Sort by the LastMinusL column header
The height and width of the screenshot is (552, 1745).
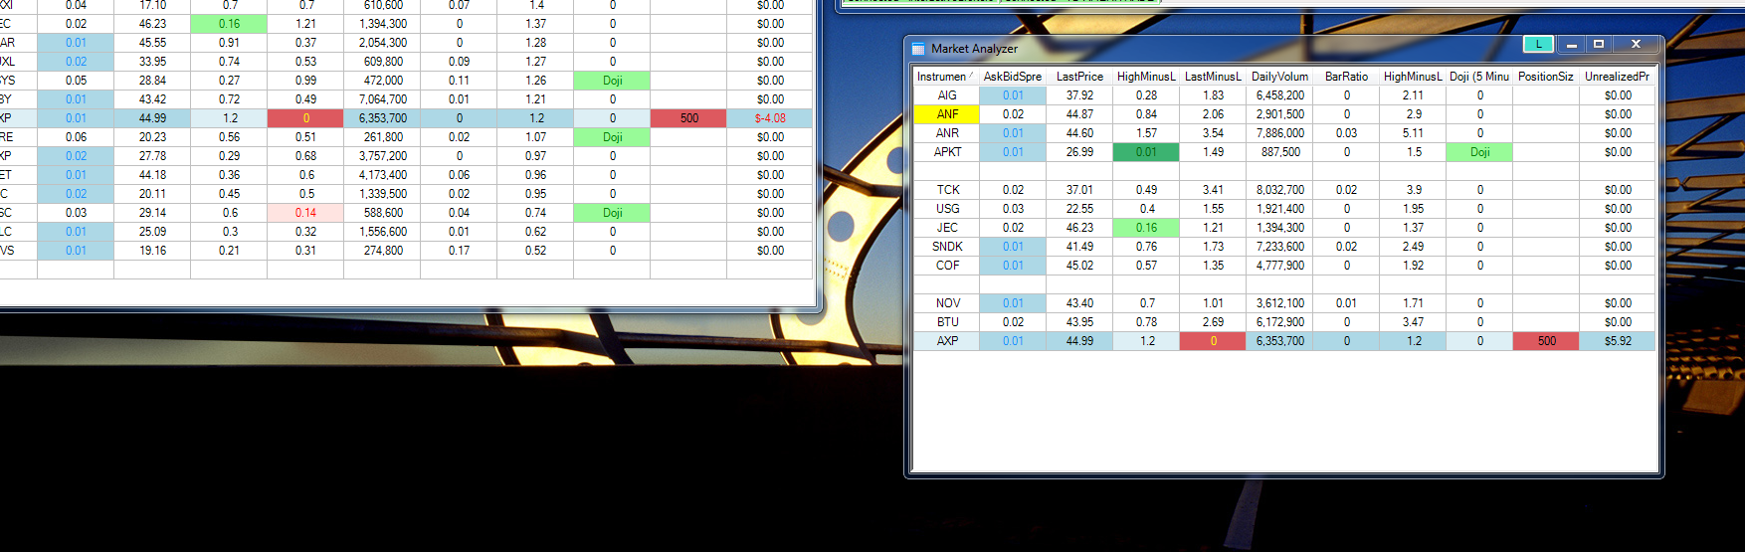(x=1213, y=77)
